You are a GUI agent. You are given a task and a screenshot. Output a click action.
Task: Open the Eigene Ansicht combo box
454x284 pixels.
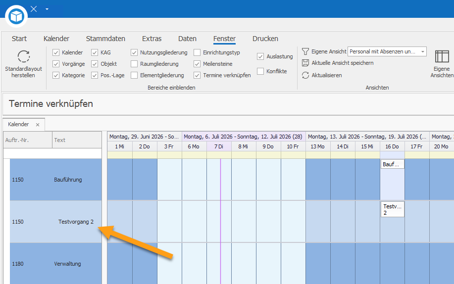click(387, 51)
